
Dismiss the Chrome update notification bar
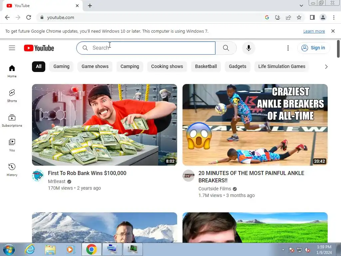[333, 31]
